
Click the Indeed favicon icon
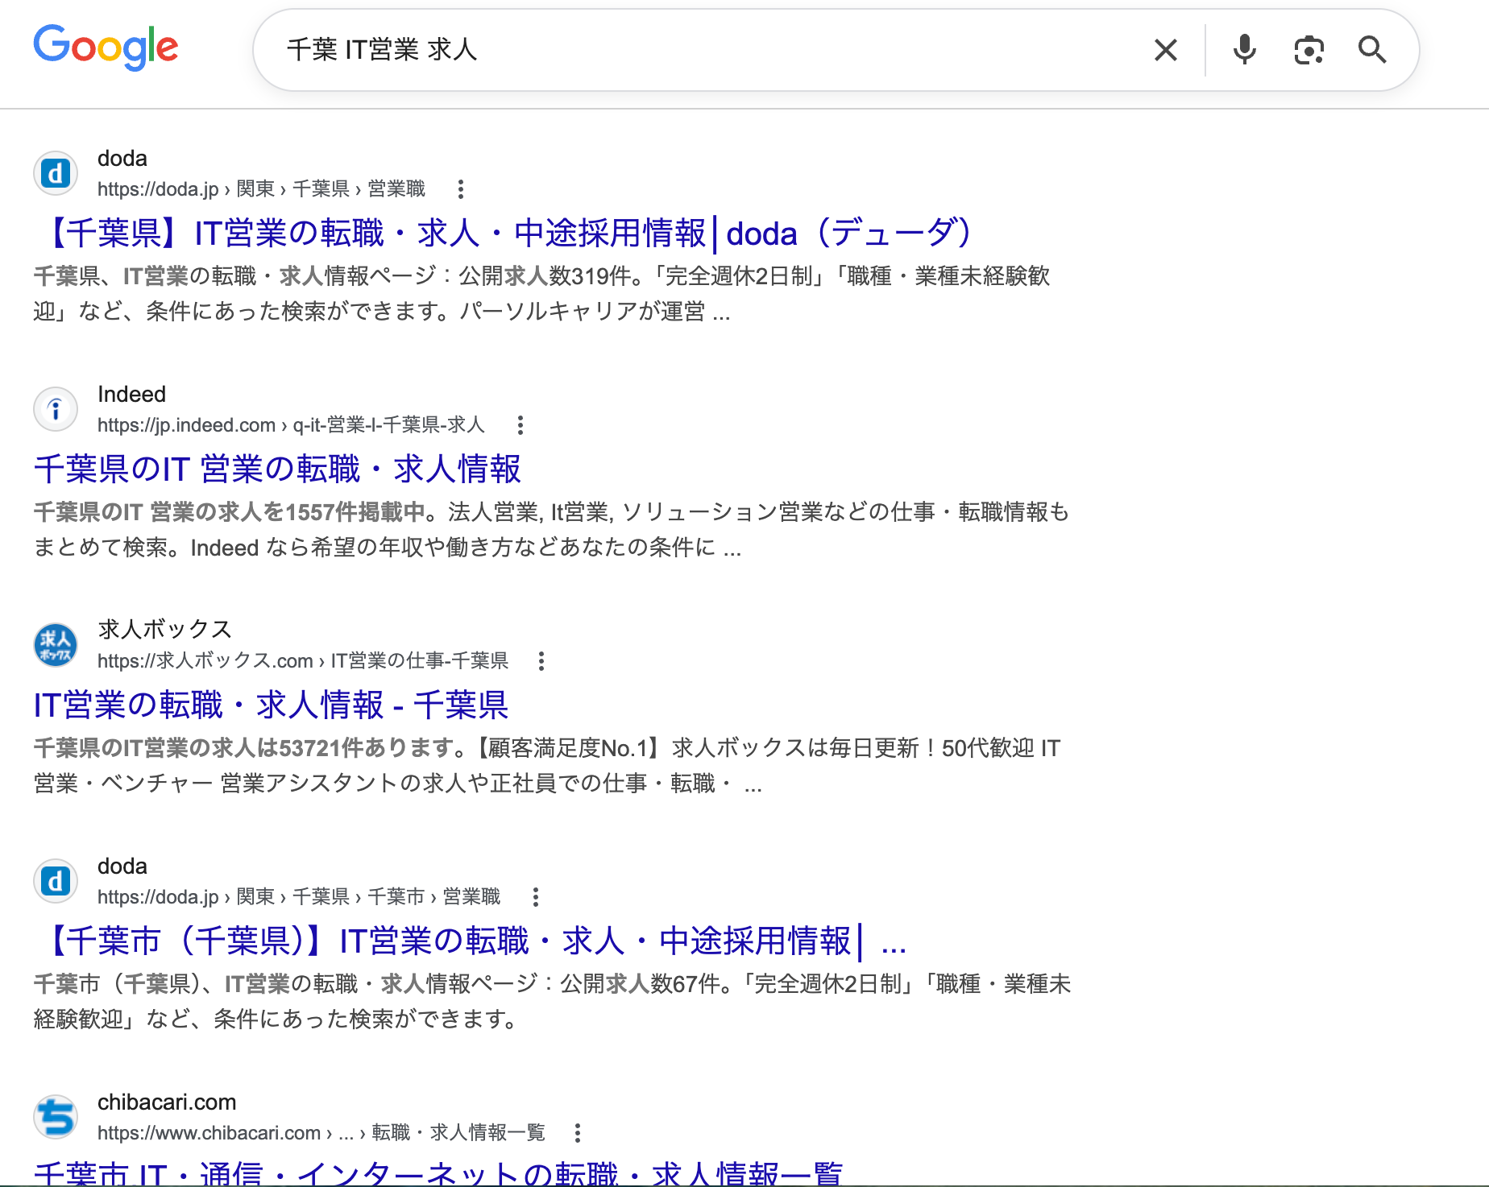56,409
